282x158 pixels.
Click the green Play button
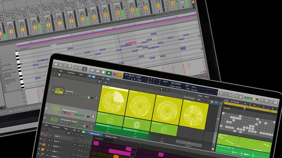point(109,73)
